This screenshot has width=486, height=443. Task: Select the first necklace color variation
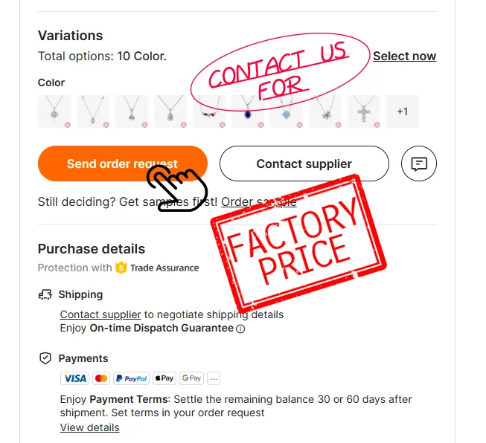click(54, 111)
